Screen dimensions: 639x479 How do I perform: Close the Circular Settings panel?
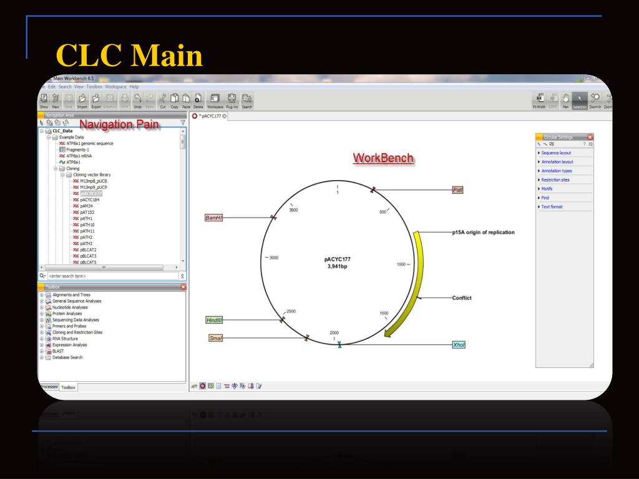point(590,137)
